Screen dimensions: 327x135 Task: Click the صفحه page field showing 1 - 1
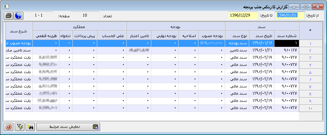39,15
